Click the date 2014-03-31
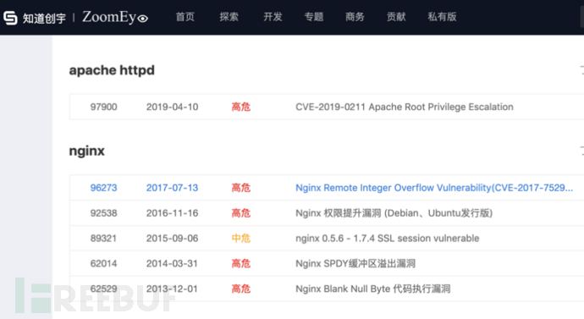 (x=172, y=263)
